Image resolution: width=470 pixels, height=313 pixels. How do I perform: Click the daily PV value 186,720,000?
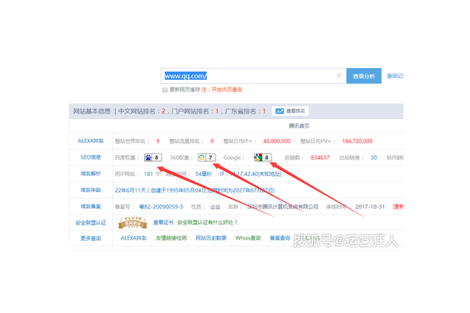357,141
